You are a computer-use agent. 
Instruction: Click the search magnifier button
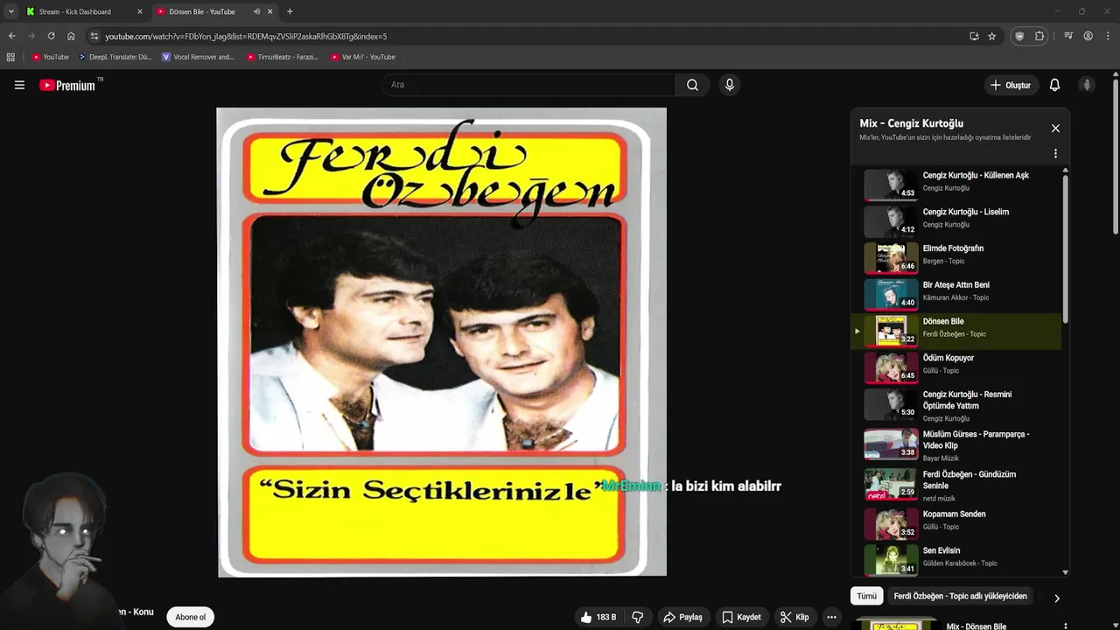[x=692, y=85]
